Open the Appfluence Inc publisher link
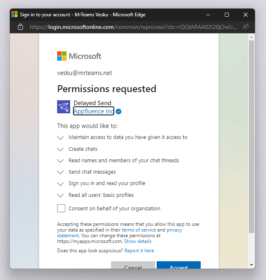Image resolution: width=266 pixels, height=280 pixels. coord(93,111)
